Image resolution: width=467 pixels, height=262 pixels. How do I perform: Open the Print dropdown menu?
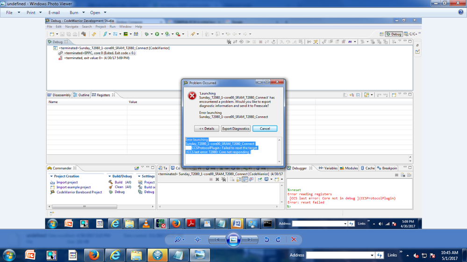[x=34, y=13]
